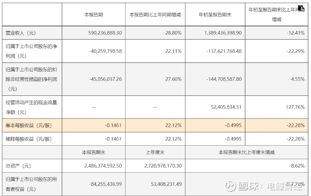Click the 稀释每股收益（元/股） row label
This screenshot has height=196, width=311.
tap(29, 139)
